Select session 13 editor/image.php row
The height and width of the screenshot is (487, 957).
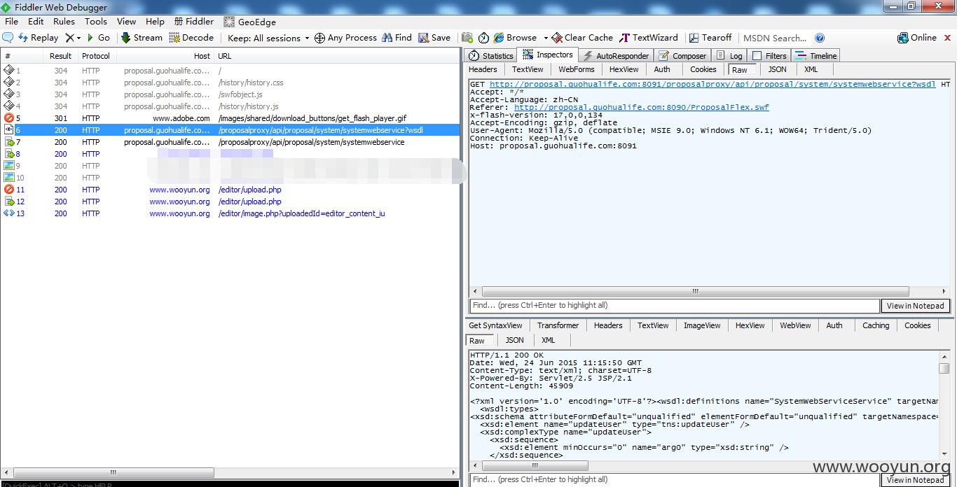tap(230, 213)
